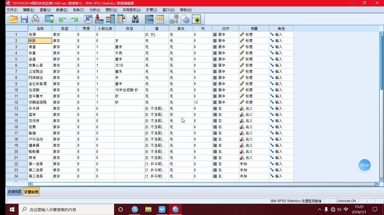This screenshot has width=384, height=215.
Task: Undo the last action
Action: click(63, 19)
